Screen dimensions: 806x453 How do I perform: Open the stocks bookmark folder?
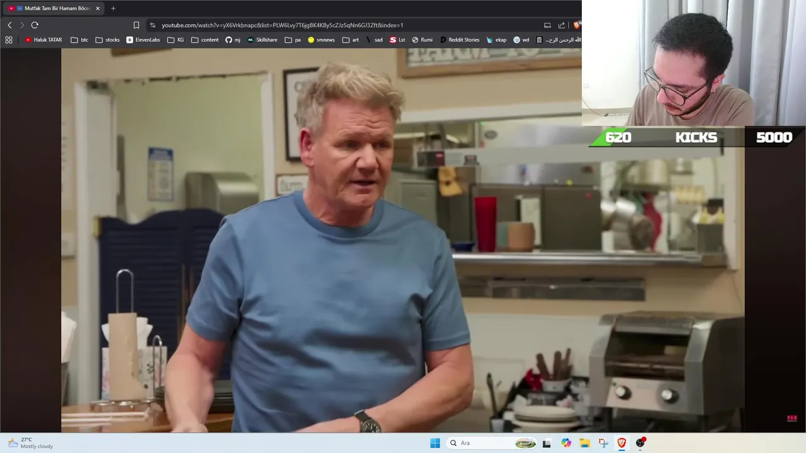coord(108,40)
